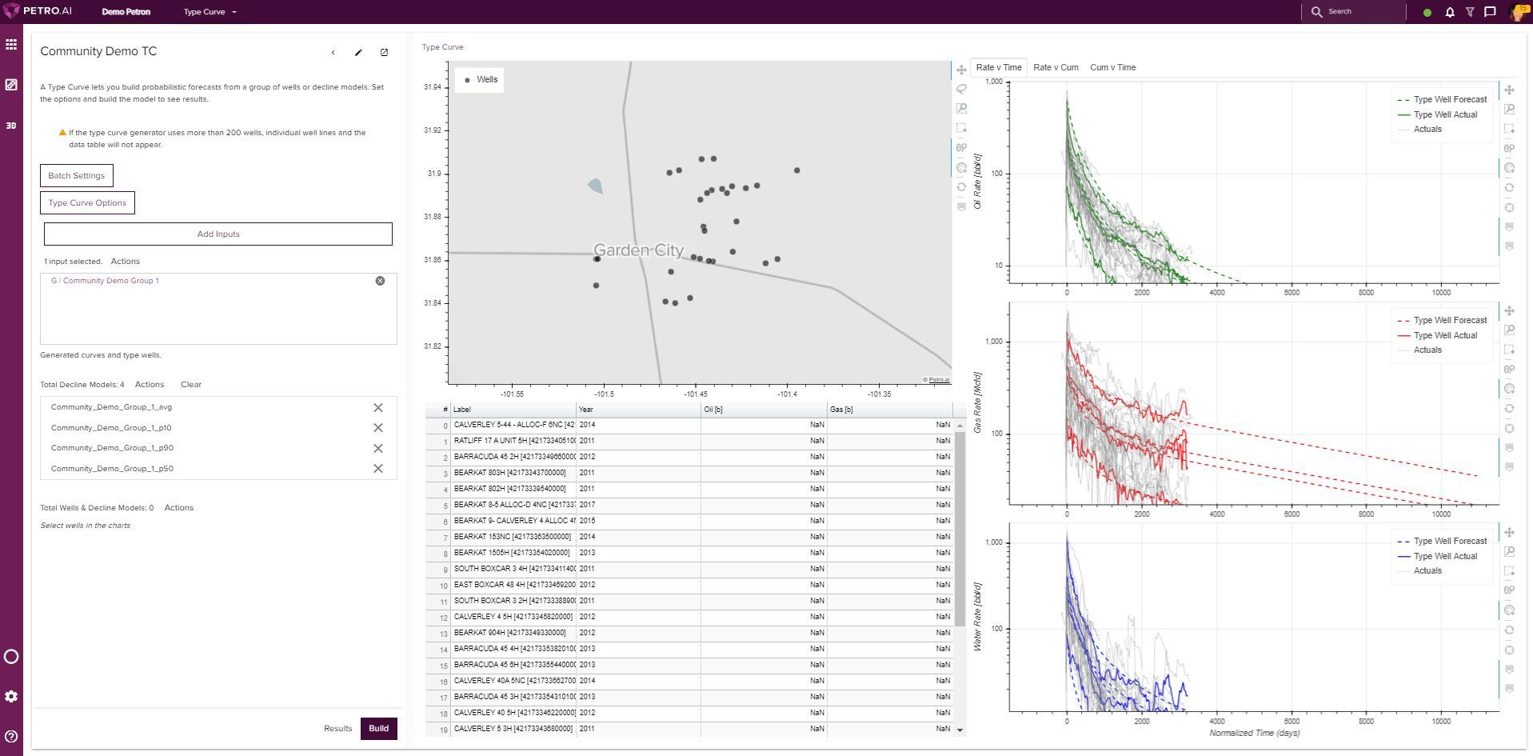The height and width of the screenshot is (756, 1533).
Task: Click the circle icon in the left sidebar
Action: pos(11,657)
